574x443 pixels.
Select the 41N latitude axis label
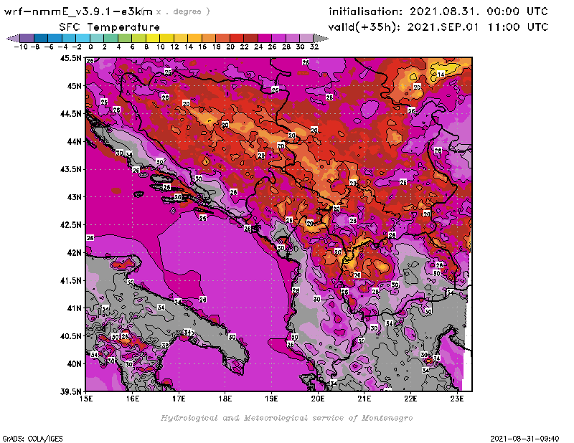(74, 308)
